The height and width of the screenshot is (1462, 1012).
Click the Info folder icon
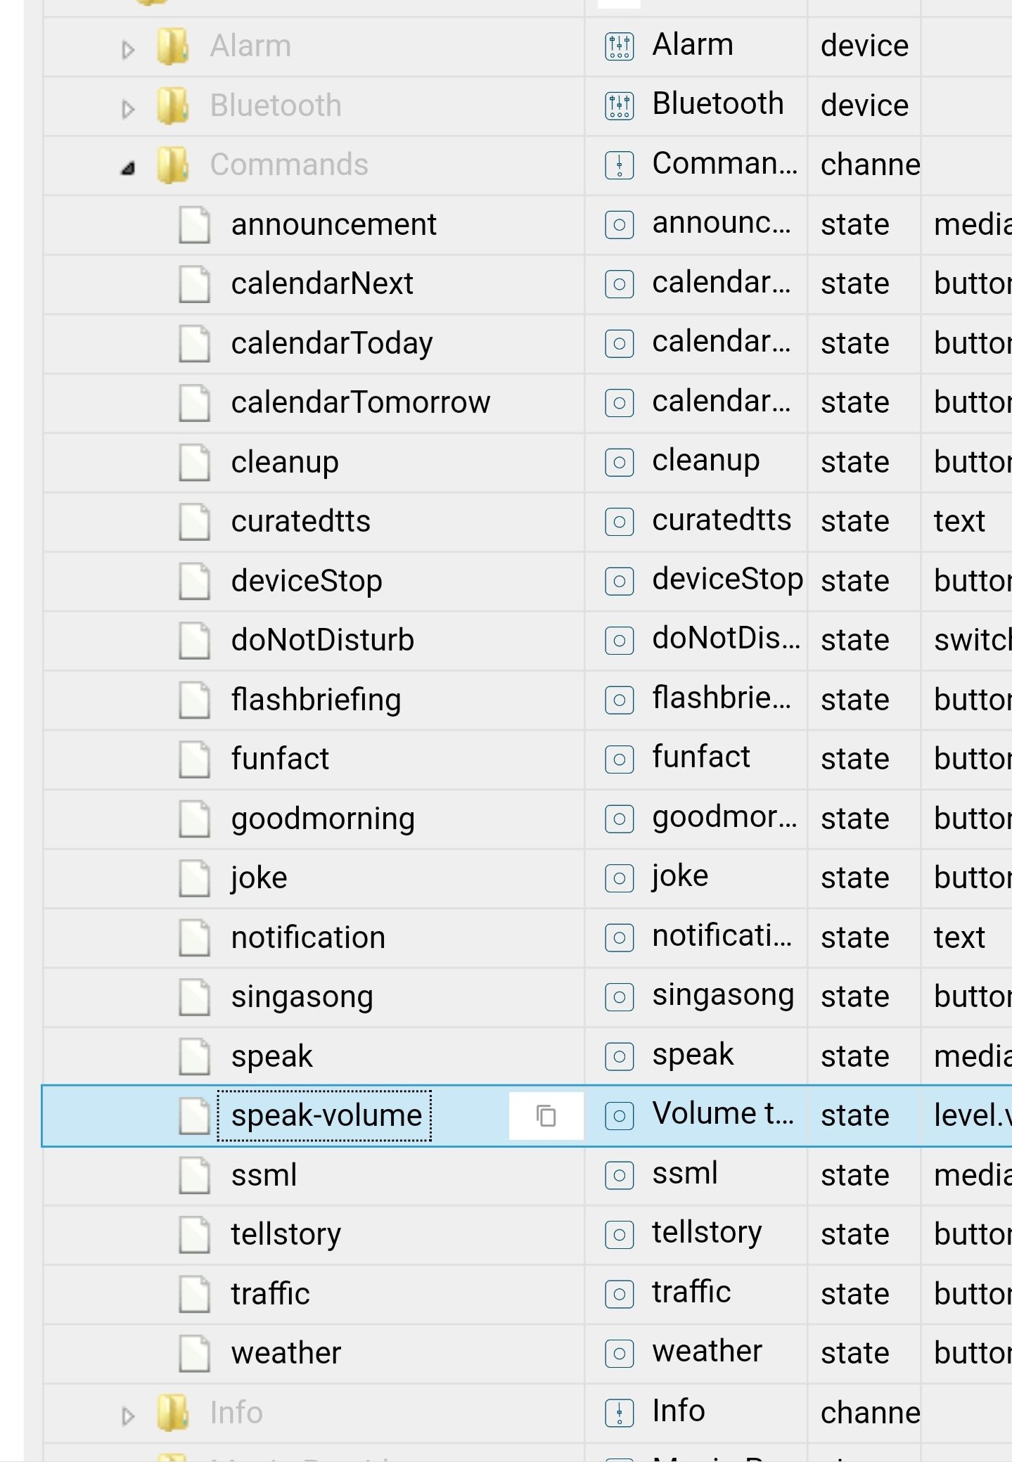(173, 1413)
